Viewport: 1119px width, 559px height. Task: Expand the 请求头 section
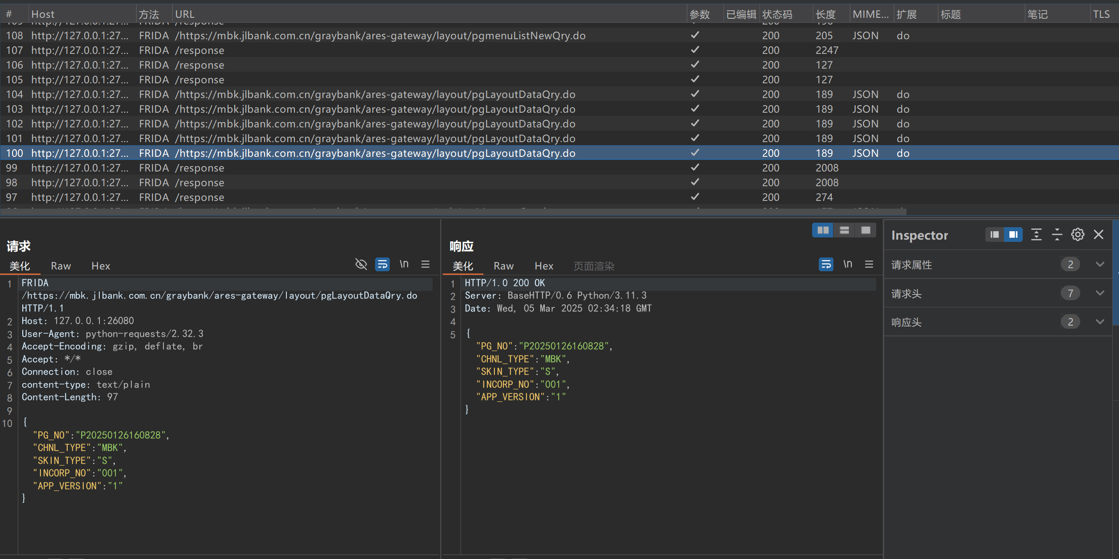pyautogui.click(x=1099, y=294)
